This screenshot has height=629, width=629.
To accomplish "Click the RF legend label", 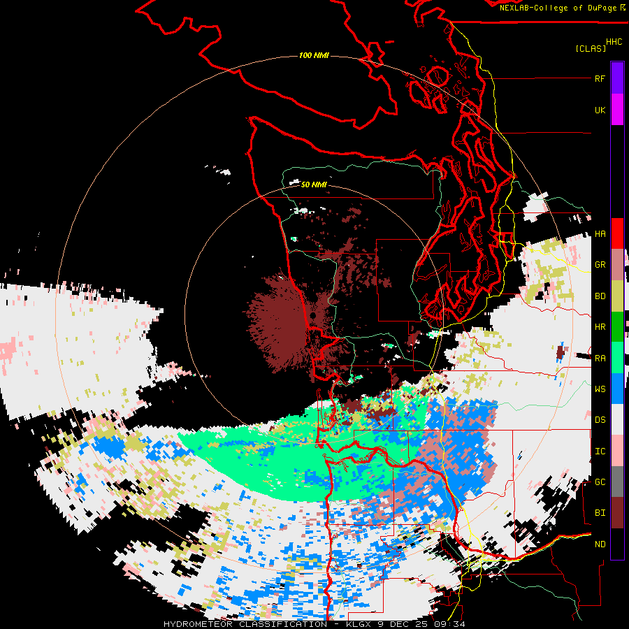I will 600,78.
